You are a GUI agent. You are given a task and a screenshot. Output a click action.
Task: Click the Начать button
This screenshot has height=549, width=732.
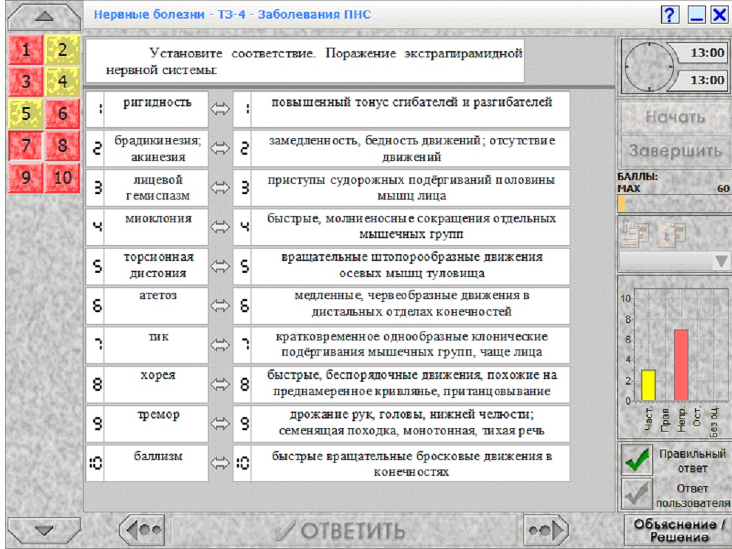click(x=675, y=117)
